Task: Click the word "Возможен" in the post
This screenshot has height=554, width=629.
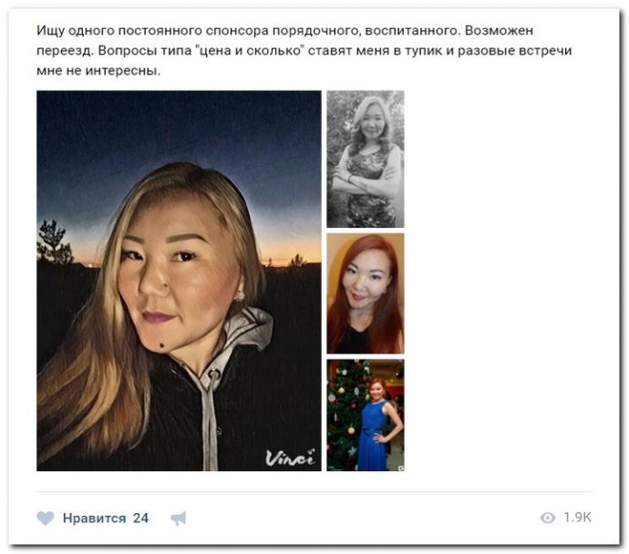Action: (x=499, y=30)
